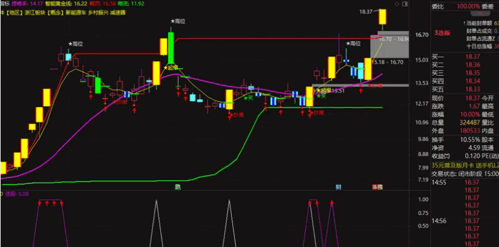
Task: Click the 总量 324487 value
Action: point(470,122)
